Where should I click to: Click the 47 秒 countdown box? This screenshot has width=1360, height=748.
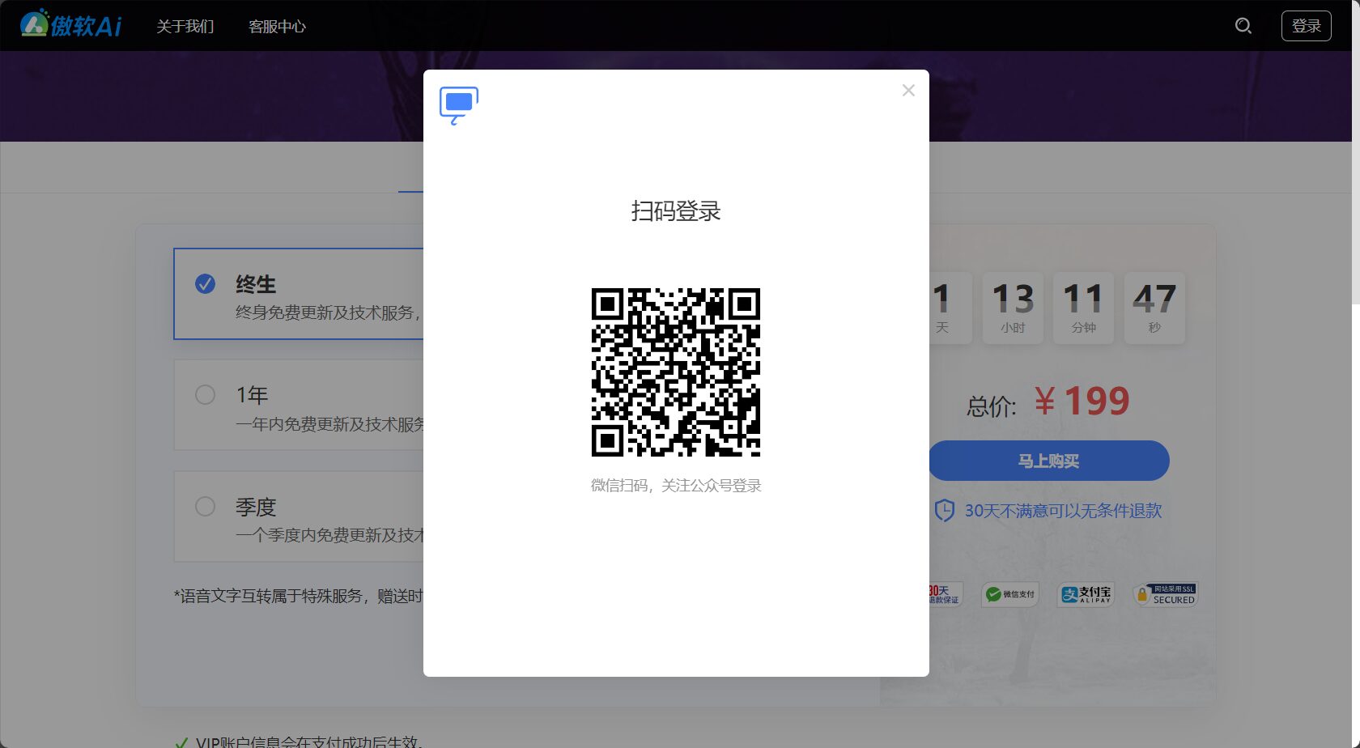tap(1154, 308)
